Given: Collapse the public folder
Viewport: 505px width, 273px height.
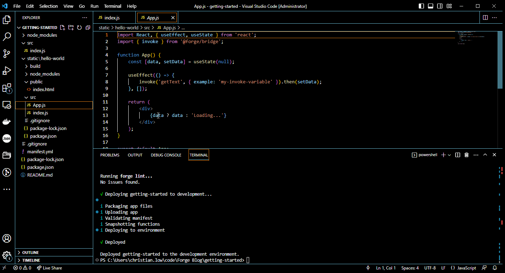Looking at the screenshot, I should 36,82.
